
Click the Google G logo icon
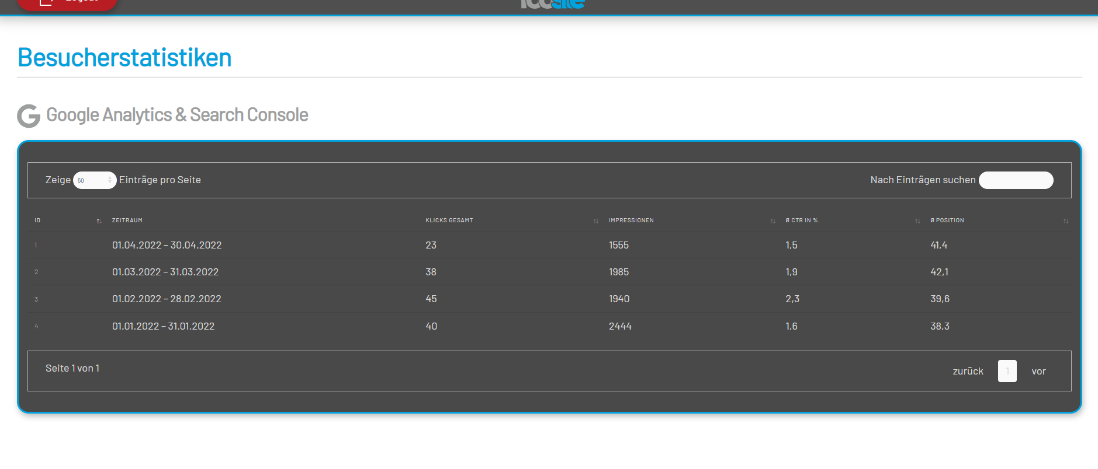29,116
